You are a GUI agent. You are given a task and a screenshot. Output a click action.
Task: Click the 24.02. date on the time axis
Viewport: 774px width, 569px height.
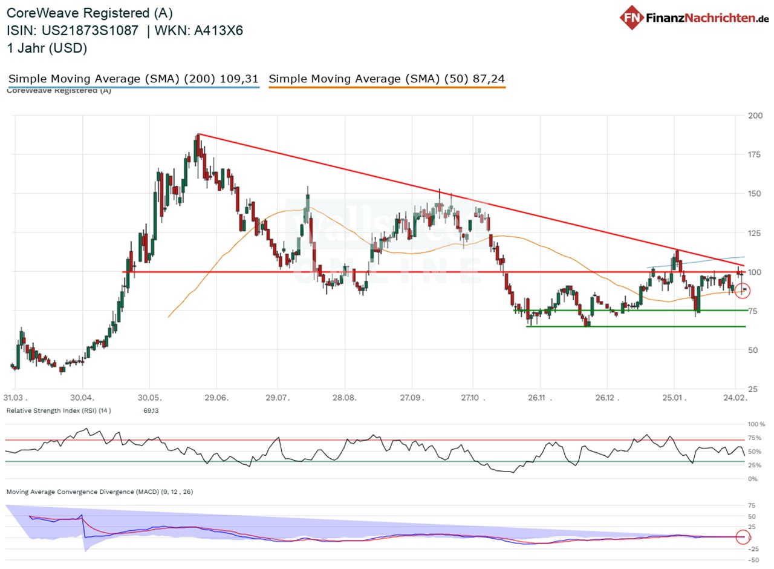pos(735,398)
